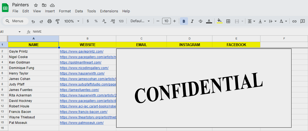Expand the Name box A1 dropdown

coord(20,32)
